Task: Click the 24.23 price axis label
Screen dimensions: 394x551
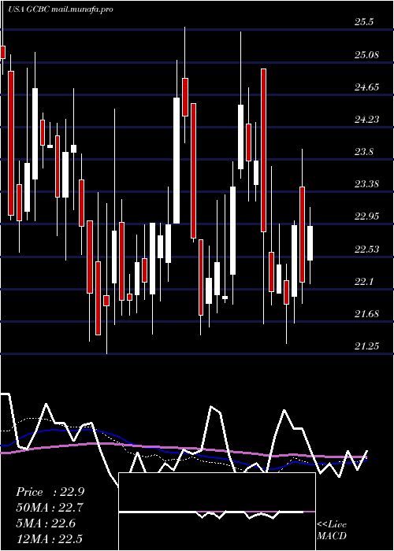Action: [366, 120]
